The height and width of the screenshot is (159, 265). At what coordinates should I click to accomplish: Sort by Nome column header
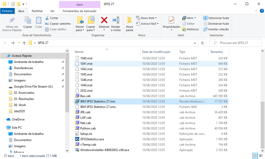click(107, 52)
